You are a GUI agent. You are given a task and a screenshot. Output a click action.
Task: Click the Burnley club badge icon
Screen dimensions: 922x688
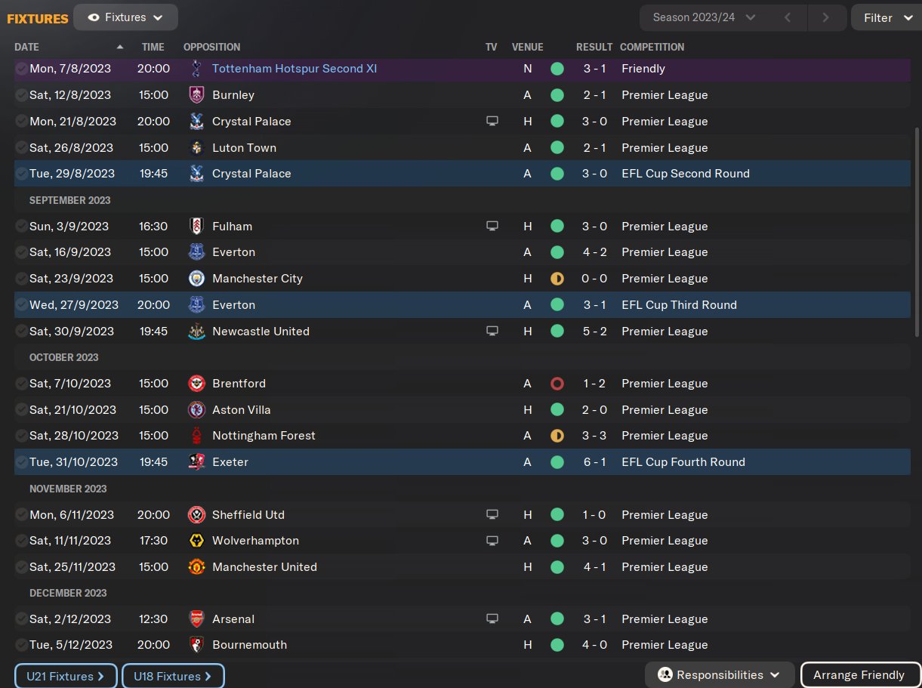tap(196, 95)
